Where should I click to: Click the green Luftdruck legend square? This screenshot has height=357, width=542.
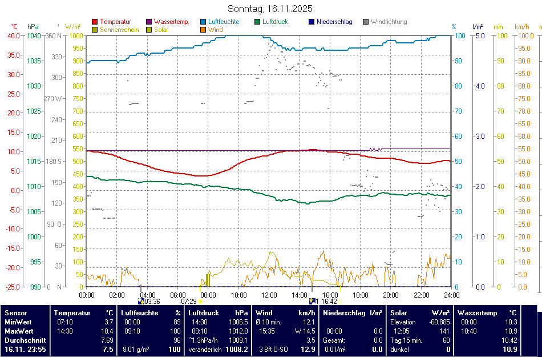(x=257, y=22)
